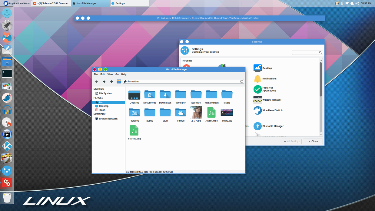Open the red gears dock icon

[x=7, y=183]
